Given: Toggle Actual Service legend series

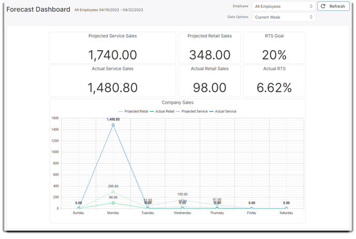Looking at the screenshot, I should [222, 111].
